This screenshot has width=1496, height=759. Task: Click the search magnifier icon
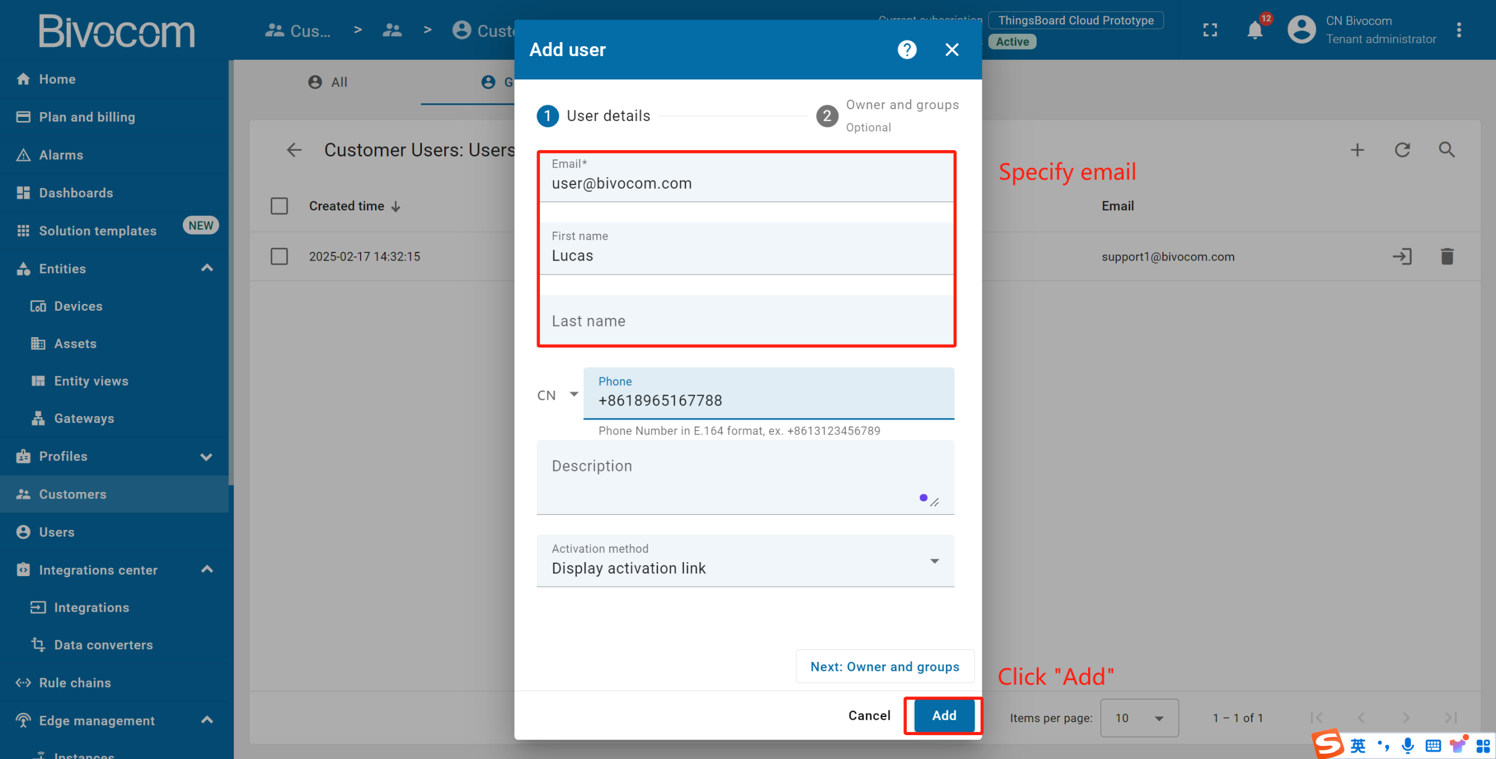[1447, 150]
